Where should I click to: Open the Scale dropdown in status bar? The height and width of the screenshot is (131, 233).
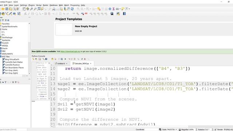pos(176,130)
